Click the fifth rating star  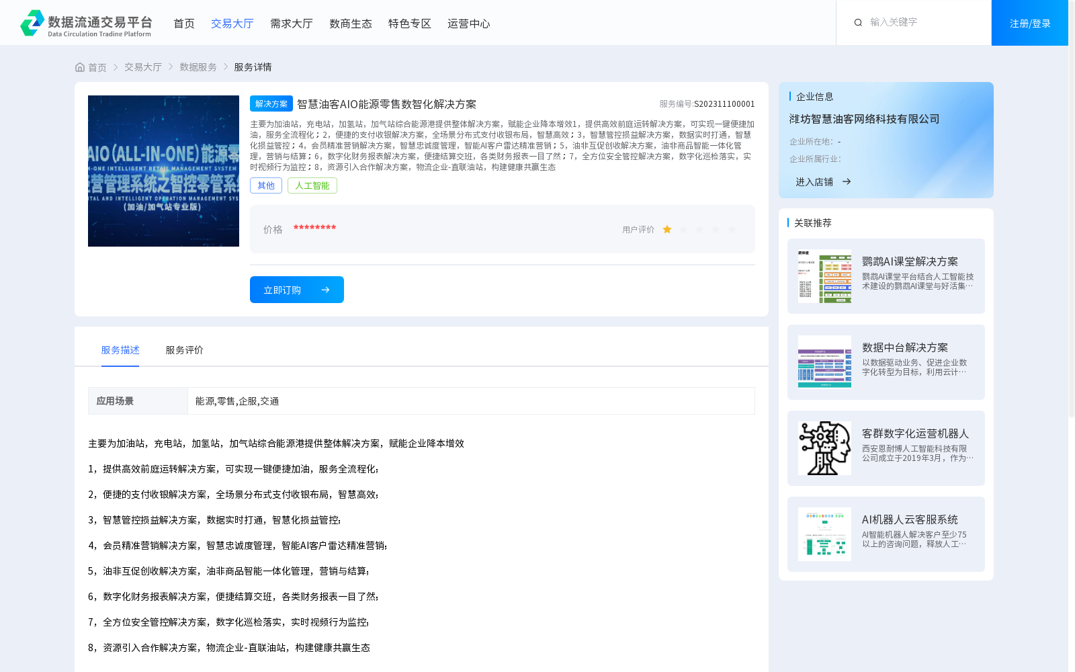732,229
